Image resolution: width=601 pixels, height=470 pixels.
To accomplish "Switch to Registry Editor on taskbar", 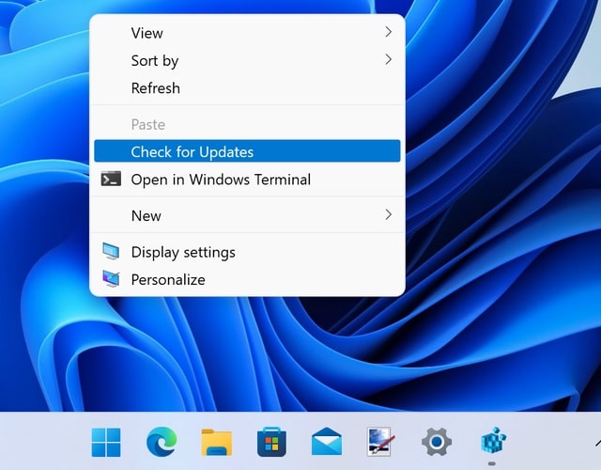I will coord(492,441).
